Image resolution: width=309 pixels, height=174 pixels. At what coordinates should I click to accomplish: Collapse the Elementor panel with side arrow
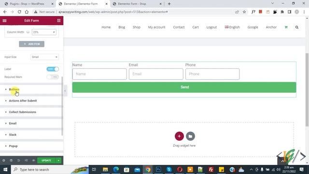click(x=65, y=91)
